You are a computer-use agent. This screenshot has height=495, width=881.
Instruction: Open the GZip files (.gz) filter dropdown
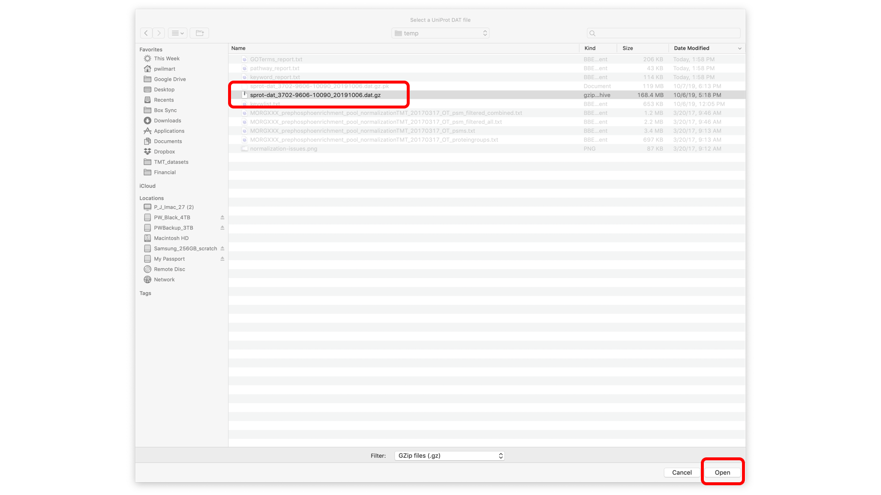point(449,456)
